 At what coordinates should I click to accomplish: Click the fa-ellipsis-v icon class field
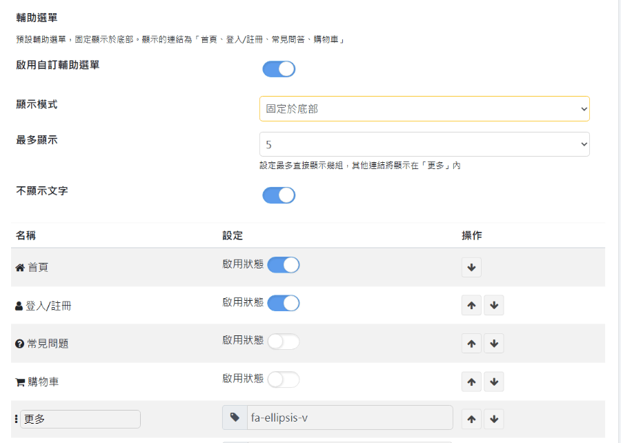(350, 417)
